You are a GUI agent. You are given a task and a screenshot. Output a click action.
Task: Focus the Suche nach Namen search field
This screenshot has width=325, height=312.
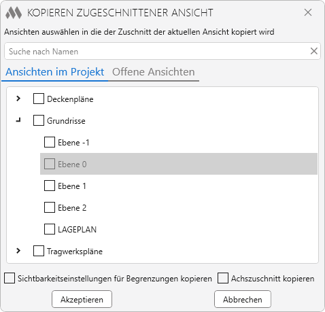tap(156, 51)
